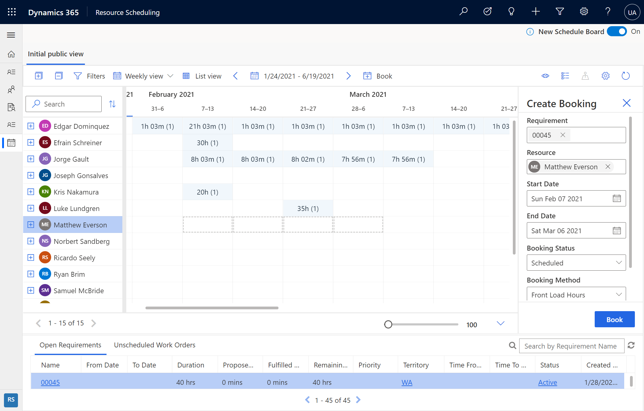The width and height of the screenshot is (644, 411).
Task: Click the person/resource assignment icon
Action: [585, 76]
